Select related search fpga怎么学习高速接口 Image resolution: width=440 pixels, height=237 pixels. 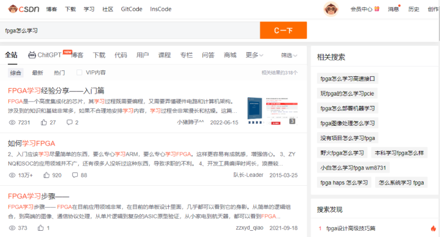click(x=348, y=79)
